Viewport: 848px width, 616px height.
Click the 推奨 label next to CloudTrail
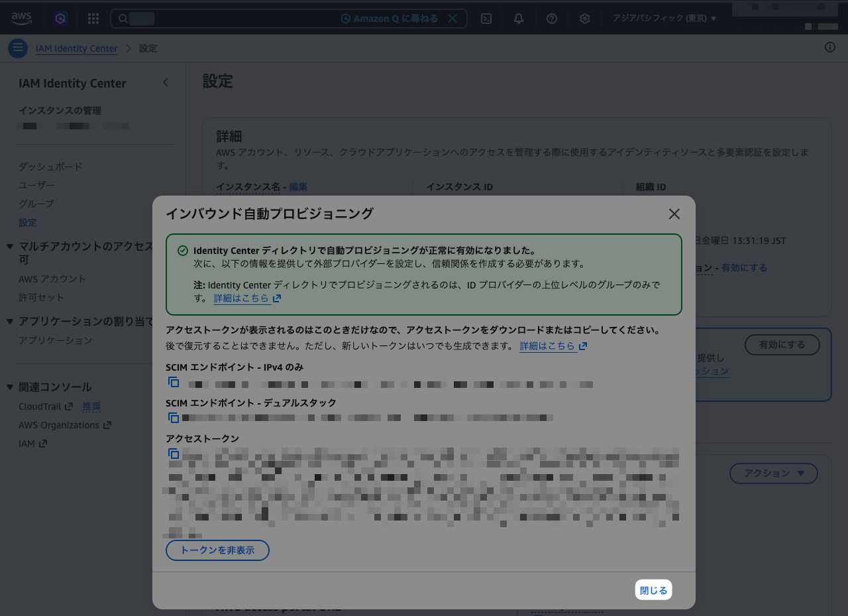[91, 406]
